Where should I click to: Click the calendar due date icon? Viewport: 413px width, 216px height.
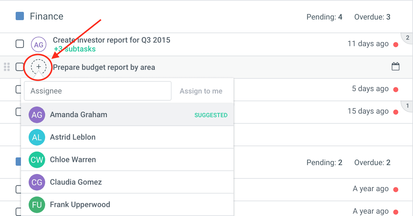[395, 67]
